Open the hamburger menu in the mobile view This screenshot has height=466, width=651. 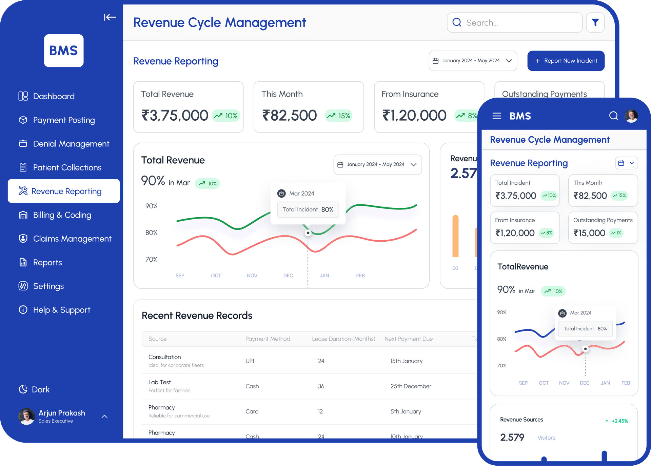tap(497, 116)
